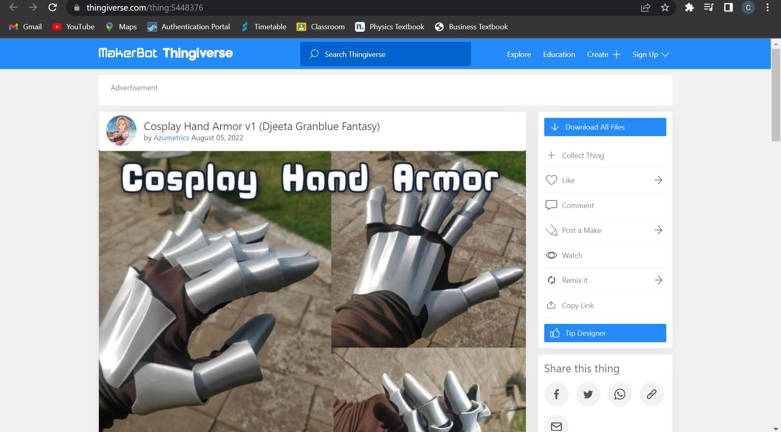Share this thing via email
The height and width of the screenshot is (432, 781).
[556, 427]
